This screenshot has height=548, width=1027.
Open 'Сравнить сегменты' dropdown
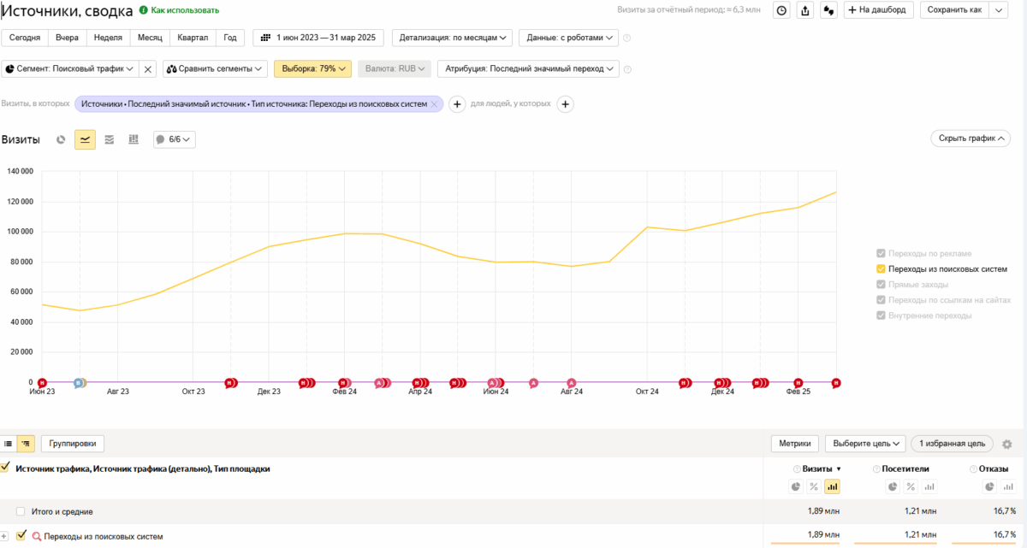click(x=215, y=68)
